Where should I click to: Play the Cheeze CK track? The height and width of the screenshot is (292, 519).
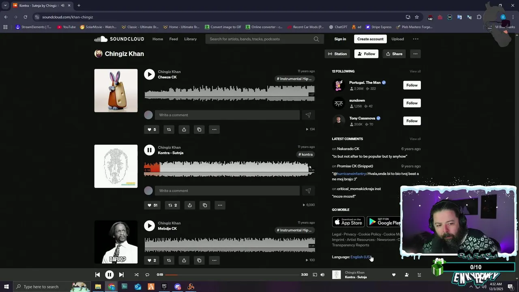(149, 74)
